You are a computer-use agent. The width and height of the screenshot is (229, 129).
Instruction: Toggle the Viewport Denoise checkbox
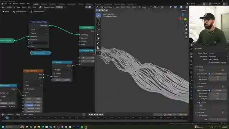[x=199, y=83]
